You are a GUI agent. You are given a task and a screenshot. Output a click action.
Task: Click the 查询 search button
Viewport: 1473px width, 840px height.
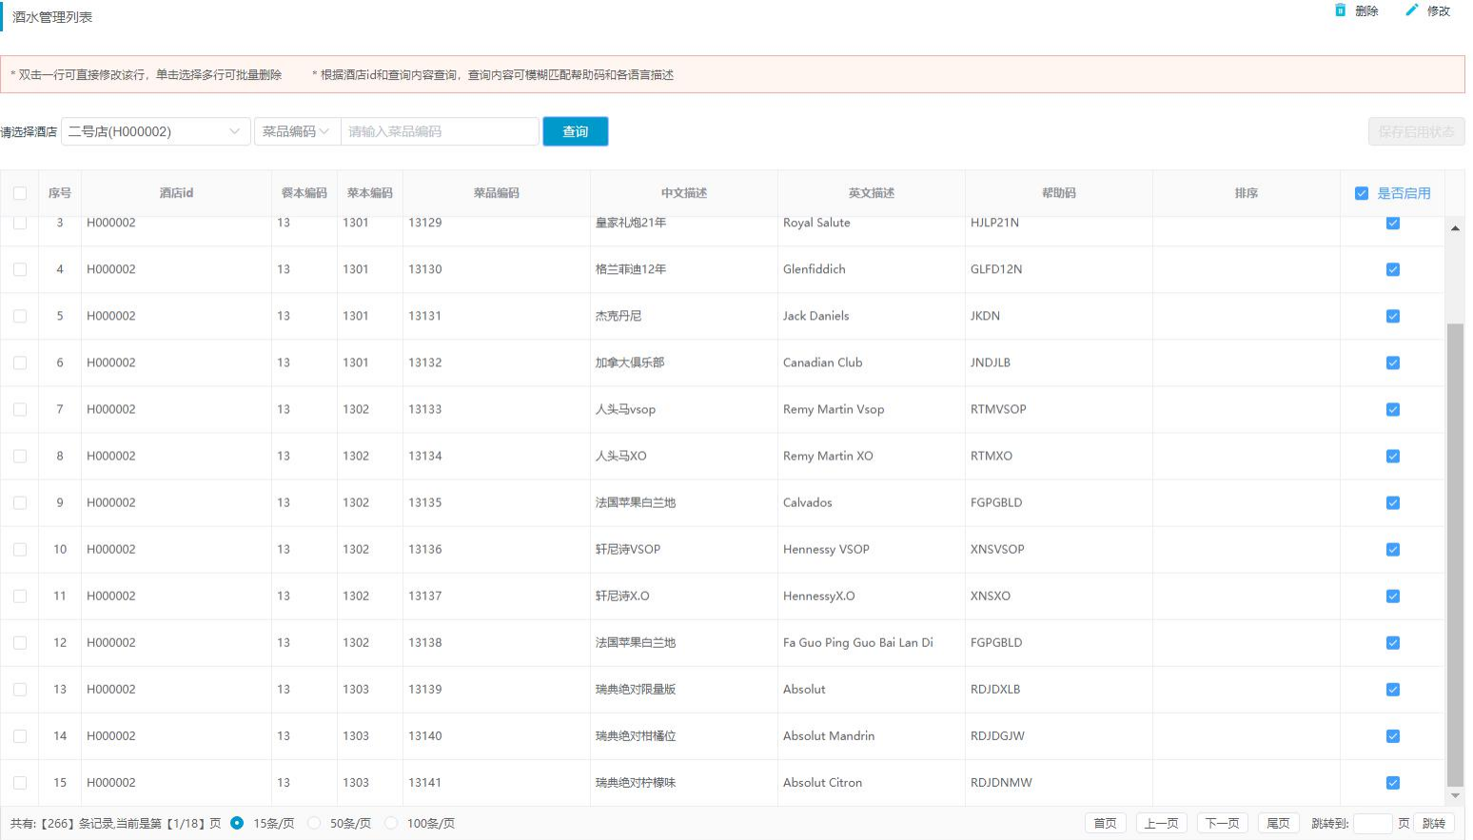[575, 131]
